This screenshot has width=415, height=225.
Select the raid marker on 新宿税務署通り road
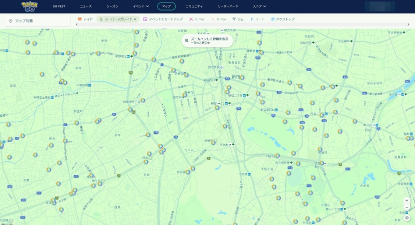[x=182, y=61]
